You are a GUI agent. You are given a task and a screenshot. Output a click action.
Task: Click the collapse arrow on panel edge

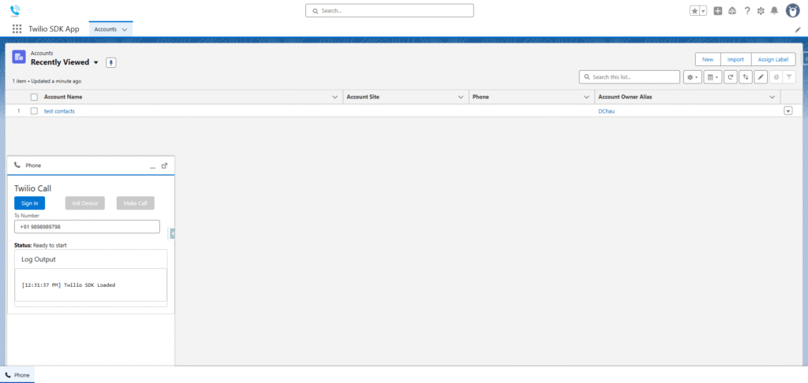click(x=173, y=234)
